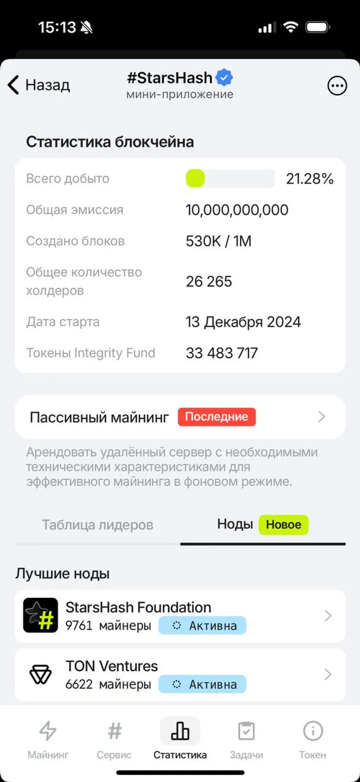Open the hash Service icon
The width and height of the screenshot is (360, 782).
click(x=114, y=731)
